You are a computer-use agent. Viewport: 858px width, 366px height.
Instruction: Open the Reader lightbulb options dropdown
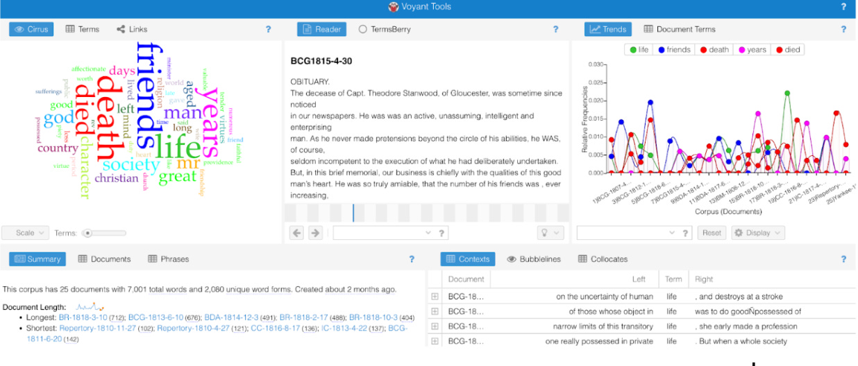(x=550, y=233)
